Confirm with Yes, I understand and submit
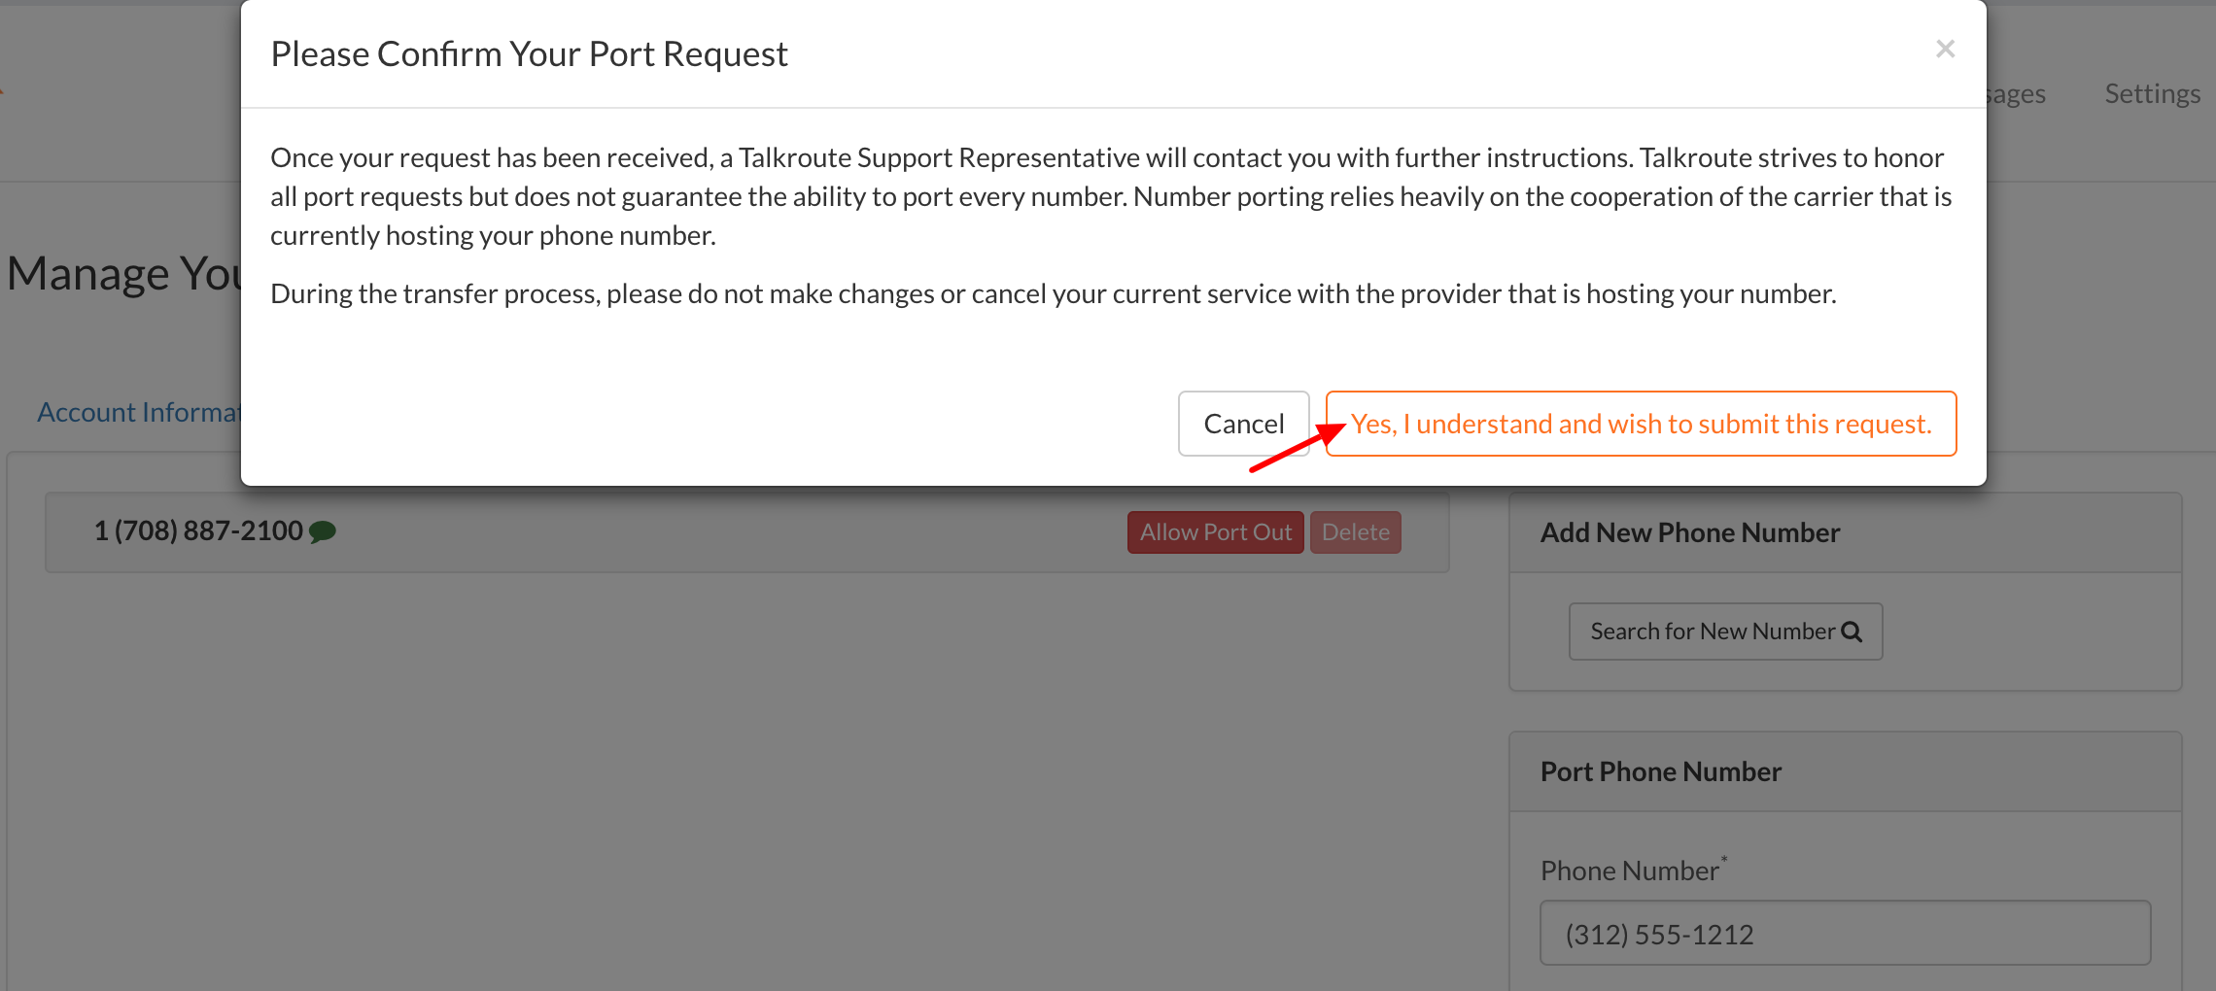Image resolution: width=2216 pixels, height=991 pixels. [x=1641, y=424]
